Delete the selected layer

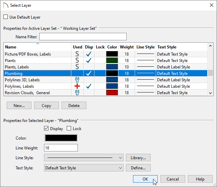pyautogui.click(x=74, y=106)
